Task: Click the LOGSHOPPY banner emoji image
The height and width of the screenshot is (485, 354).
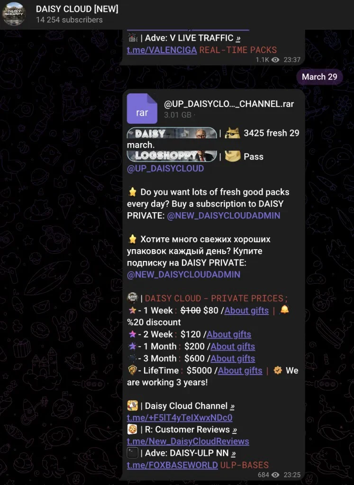Action: coord(172,156)
